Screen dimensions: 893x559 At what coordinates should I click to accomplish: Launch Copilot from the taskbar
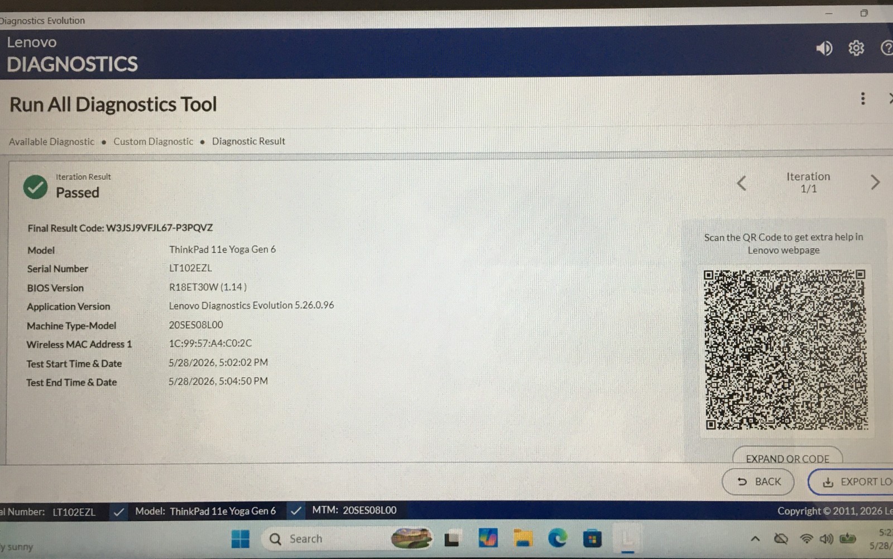488,538
